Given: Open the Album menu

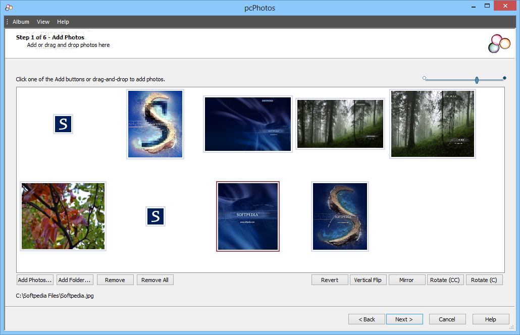Looking at the screenshot, I should point(21,22).
